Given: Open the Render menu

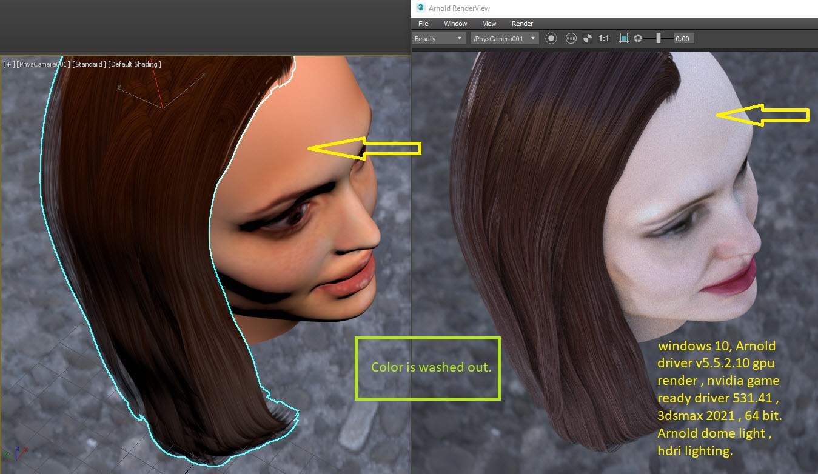Looking at the screenshot, I should pyautogui.click(x=521, y=24).
